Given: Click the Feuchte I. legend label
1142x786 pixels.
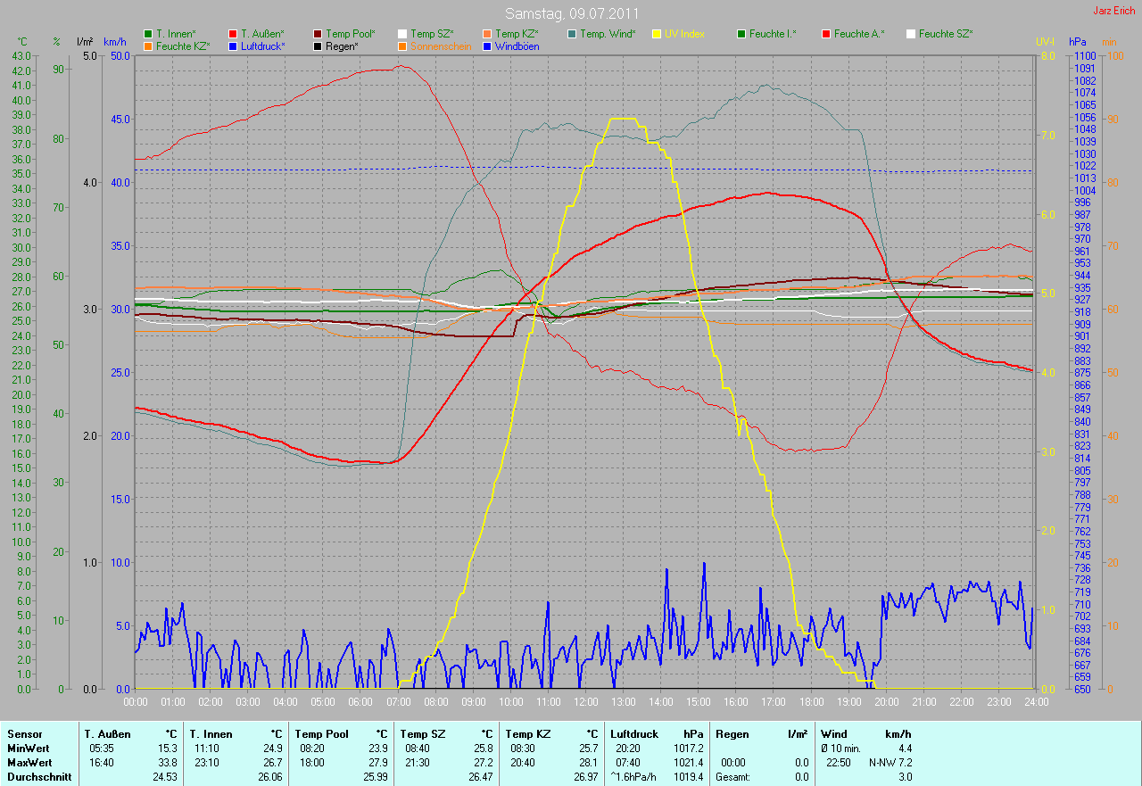Looking at the screenshot, I should click(x=773, y=34).
